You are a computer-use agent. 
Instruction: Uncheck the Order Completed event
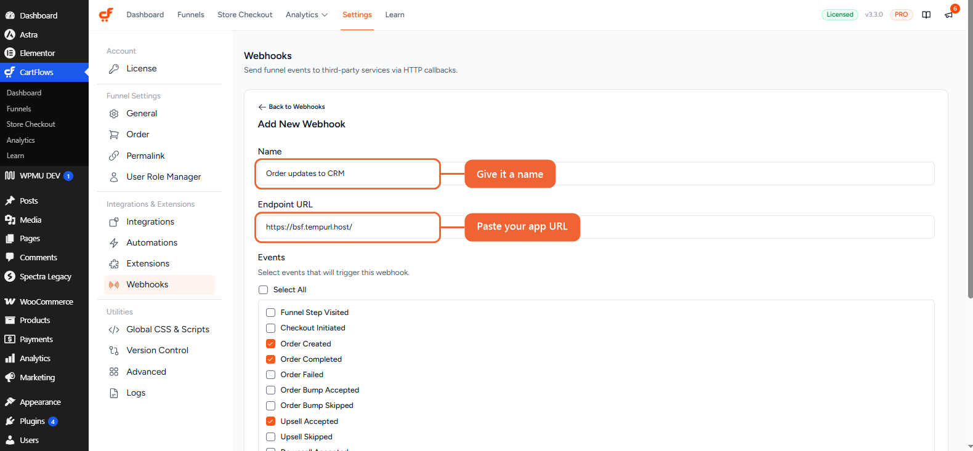click(x=270, y=359)
